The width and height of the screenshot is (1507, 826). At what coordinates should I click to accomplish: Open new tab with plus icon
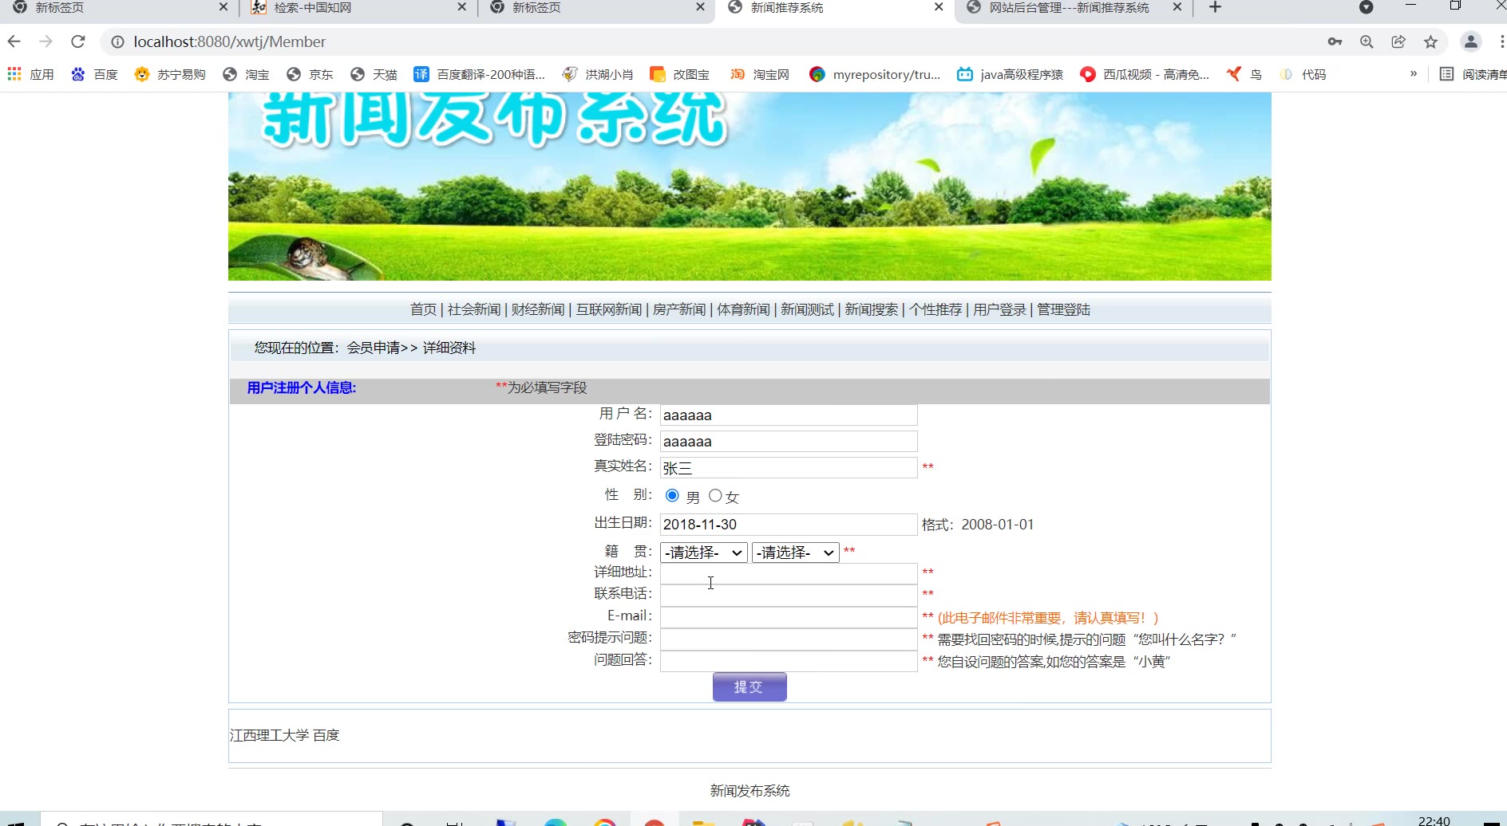coord(1215,8)
